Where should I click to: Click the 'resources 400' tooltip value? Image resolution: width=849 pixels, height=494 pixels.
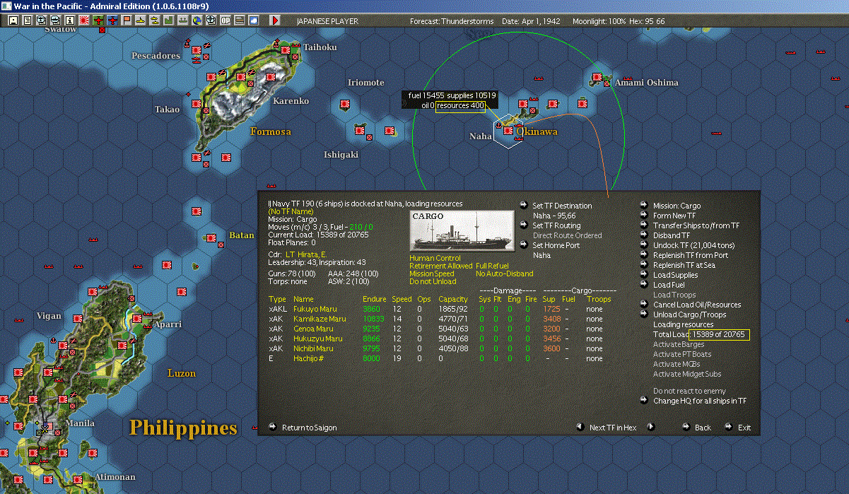pyautogui.click(x=460, y=105)
